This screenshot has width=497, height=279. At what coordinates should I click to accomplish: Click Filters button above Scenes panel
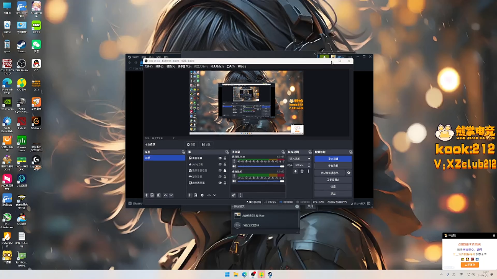206,144
